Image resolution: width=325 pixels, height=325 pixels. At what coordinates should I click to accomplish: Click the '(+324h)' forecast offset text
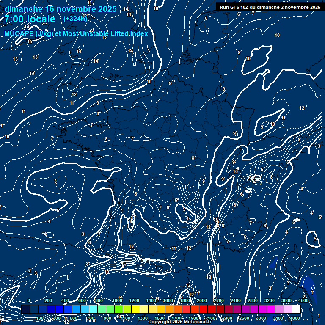[x=75, y=19]
